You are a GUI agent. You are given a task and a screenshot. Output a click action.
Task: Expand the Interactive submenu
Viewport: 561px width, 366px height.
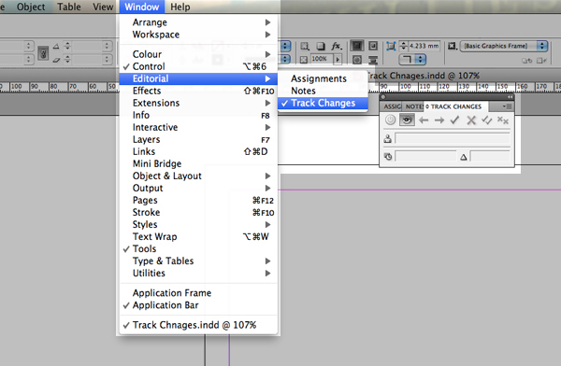point(198,127)
